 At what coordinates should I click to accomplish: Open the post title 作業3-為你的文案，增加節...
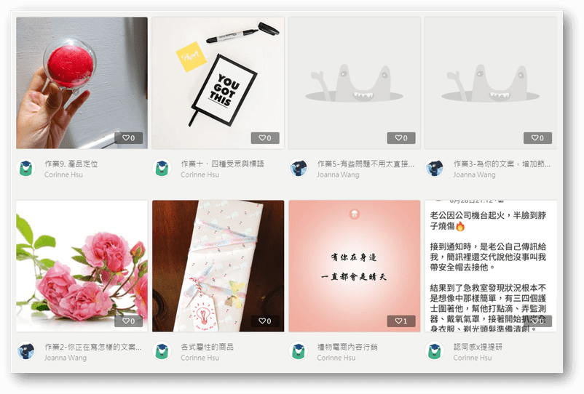[x=502, y=164]
